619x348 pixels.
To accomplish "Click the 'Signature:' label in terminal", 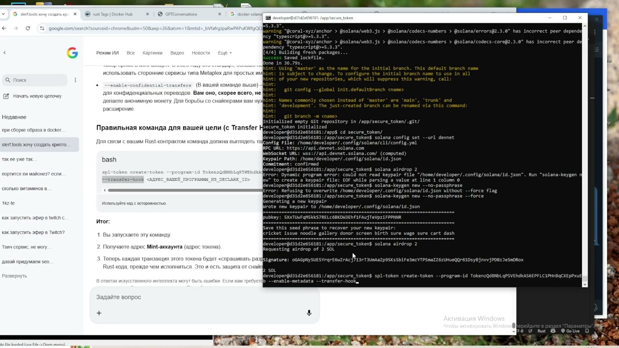I will pyautogui.click(x=276, y=260).
